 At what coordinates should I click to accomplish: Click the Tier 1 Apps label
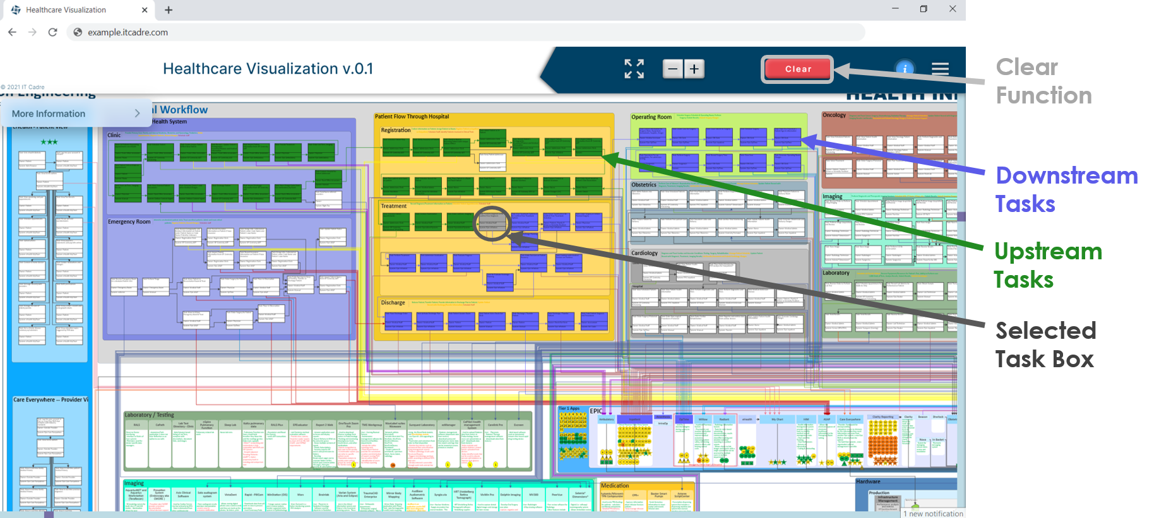click(x=569, y=408)
